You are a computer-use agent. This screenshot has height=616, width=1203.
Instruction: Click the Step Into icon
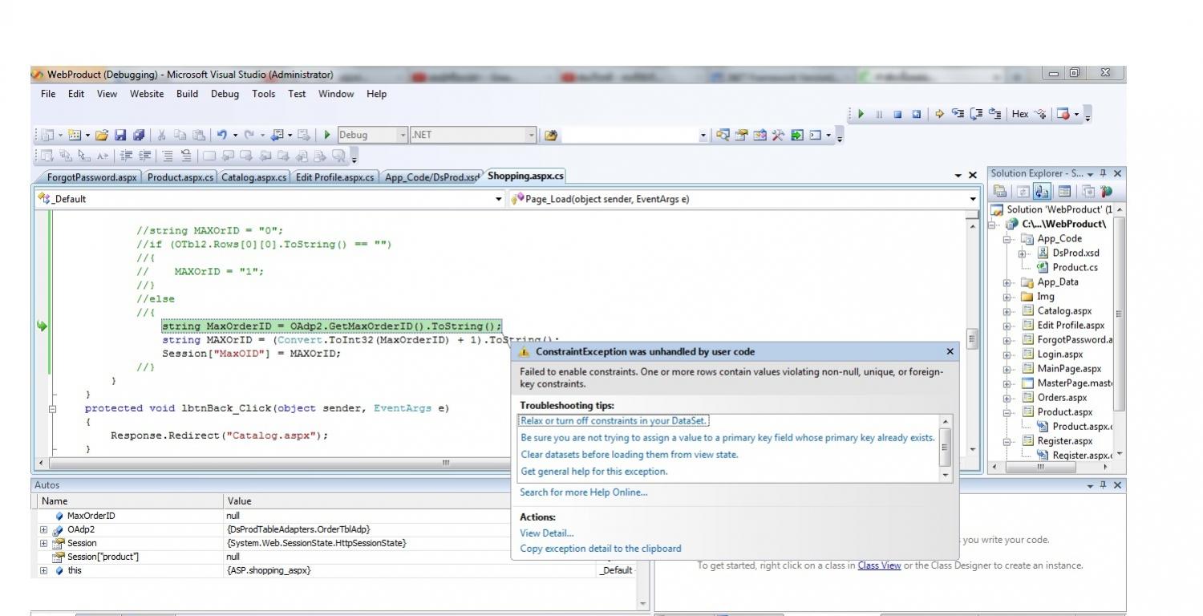tap(958, 114)
